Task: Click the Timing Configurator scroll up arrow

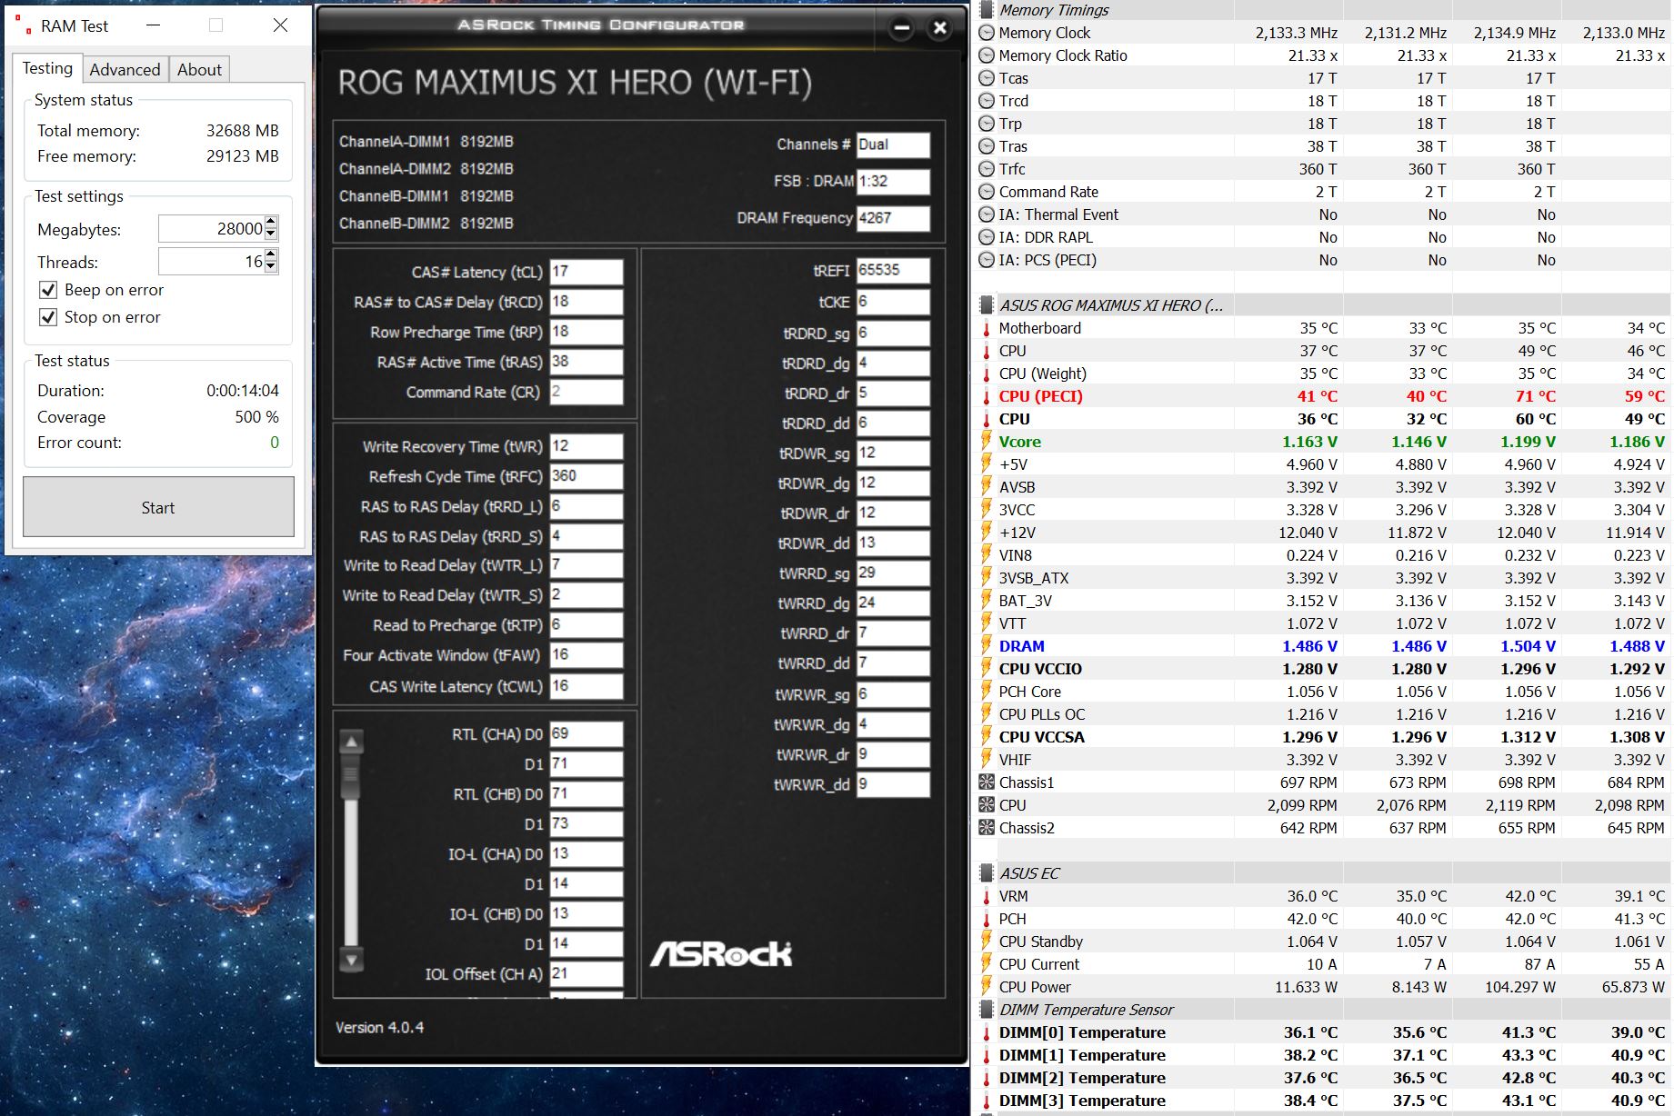Action: [351, 742]
